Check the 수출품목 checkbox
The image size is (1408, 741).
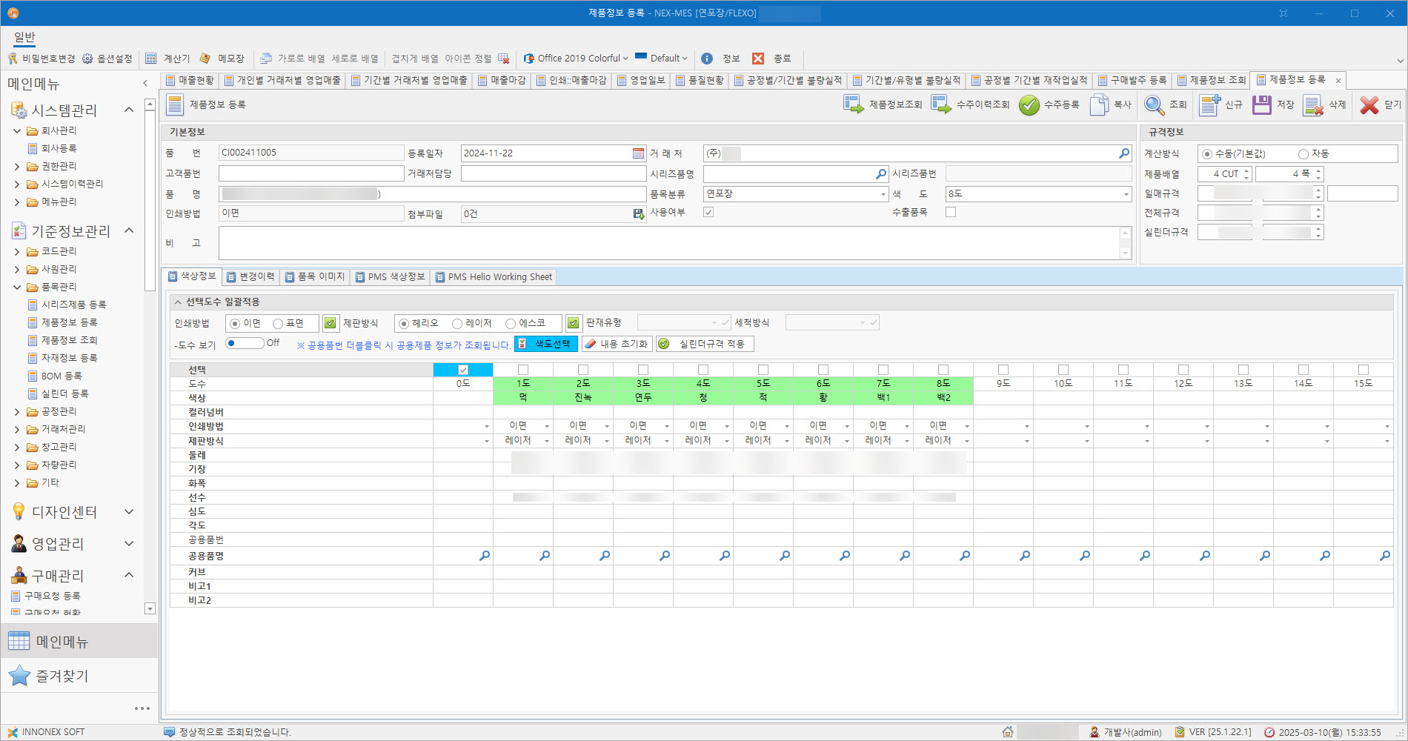[951, 212]
